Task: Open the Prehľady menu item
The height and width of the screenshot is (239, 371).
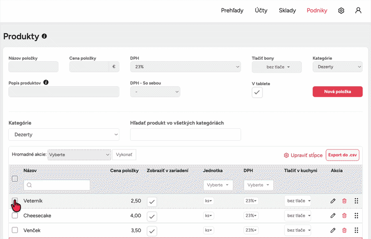Action: coord(232,10)
